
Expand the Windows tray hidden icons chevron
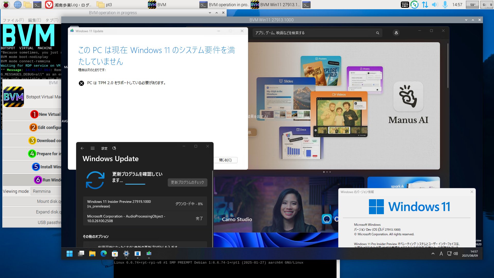point(433,254)
